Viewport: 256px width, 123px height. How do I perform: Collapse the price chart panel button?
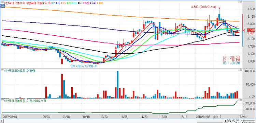click(x=239, y=3)
